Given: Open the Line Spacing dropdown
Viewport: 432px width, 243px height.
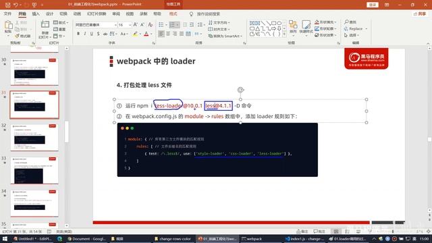Looking at the screenshot, I should coord(201,25).
